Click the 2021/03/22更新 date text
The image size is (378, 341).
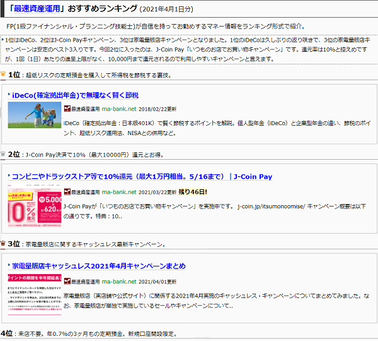click(157, 193)
